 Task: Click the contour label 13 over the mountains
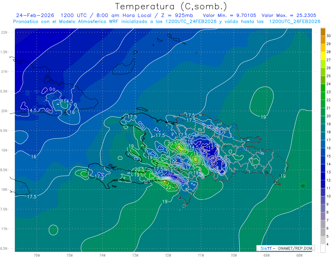[211, 147]
